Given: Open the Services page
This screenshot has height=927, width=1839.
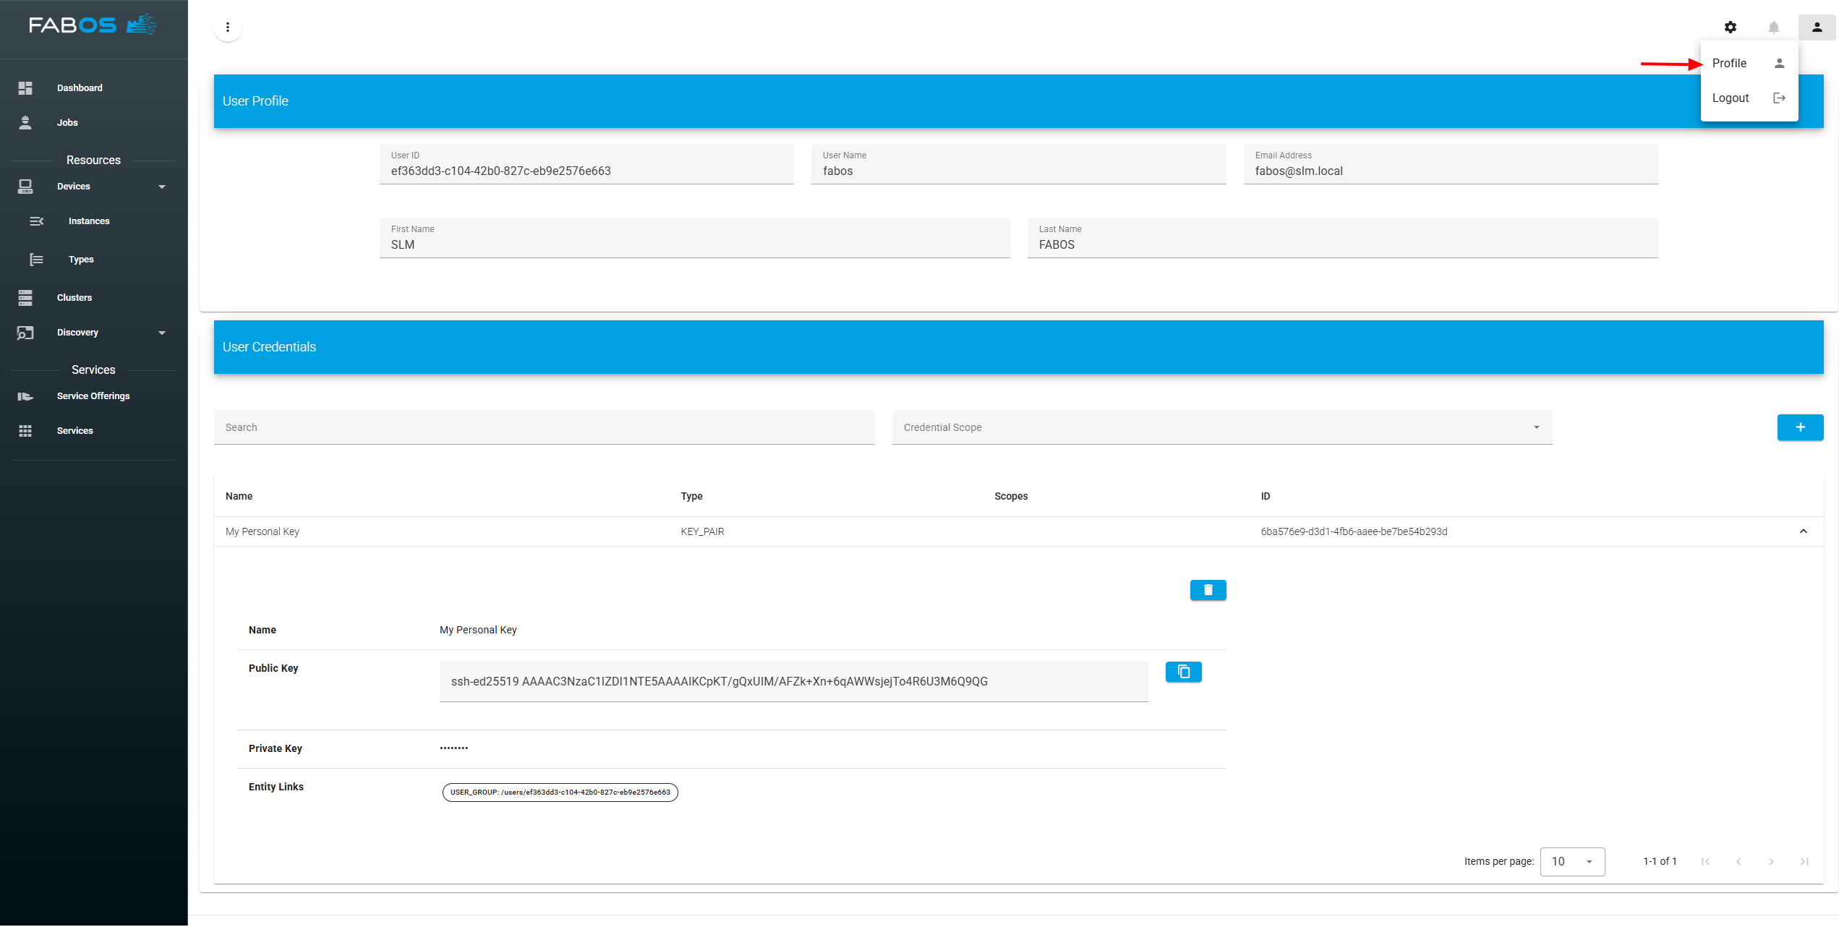Looking at the screenshot, I should (74, 430).
